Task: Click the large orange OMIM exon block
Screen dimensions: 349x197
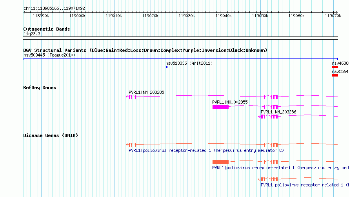Action: pos(220,162)
